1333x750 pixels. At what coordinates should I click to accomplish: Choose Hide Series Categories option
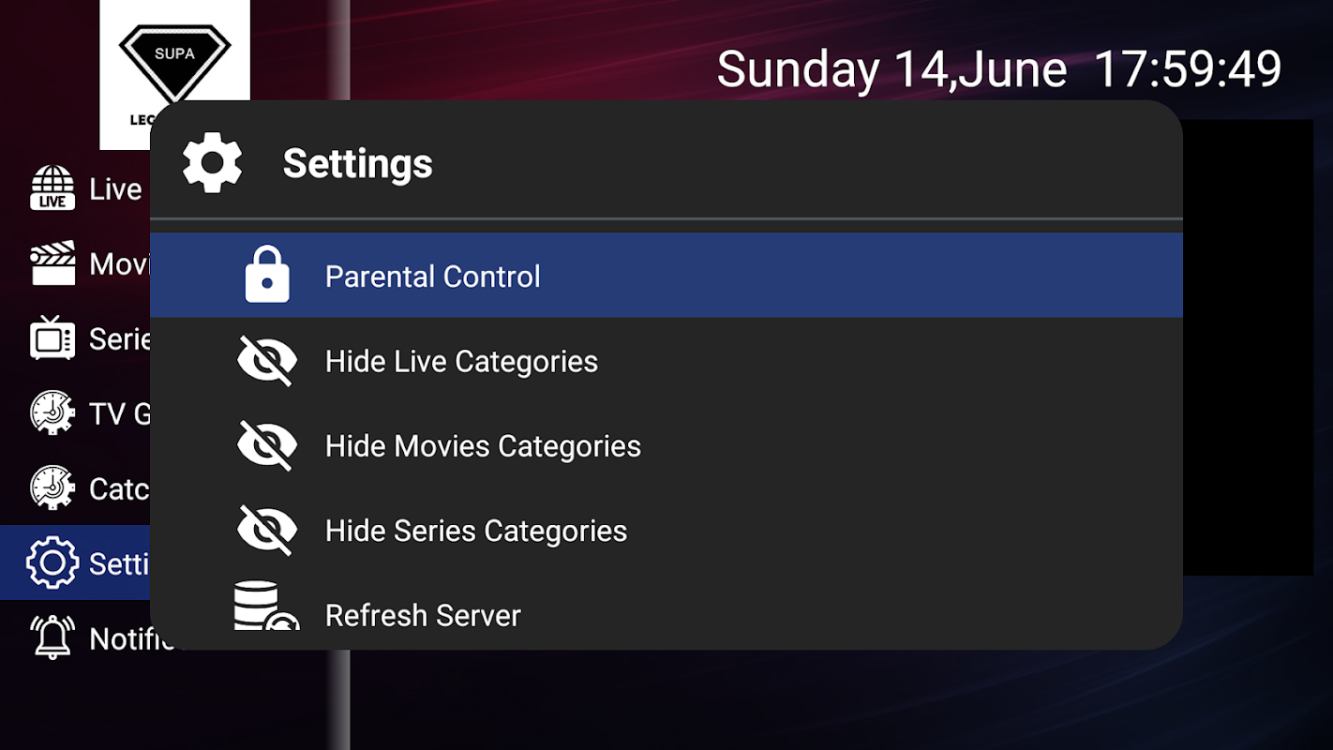point(476,531)
